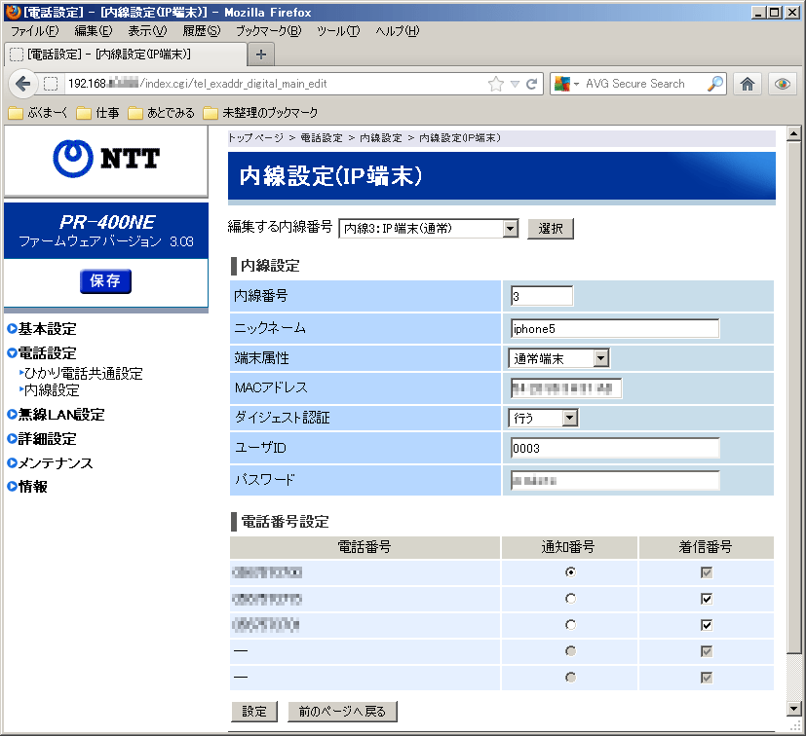Screen dimensions: 806x736
Task: Click the address bar URL text
Action: pos(198,84)
